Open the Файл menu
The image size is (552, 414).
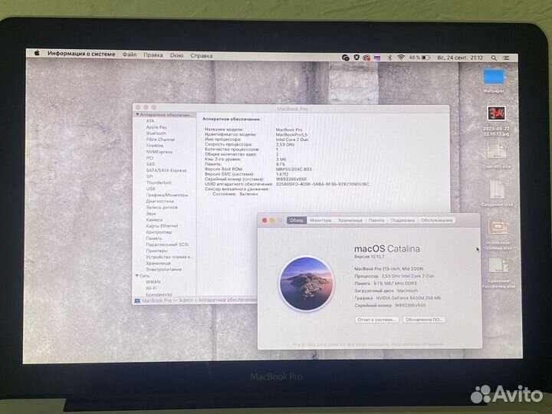(x=130, y=54)
